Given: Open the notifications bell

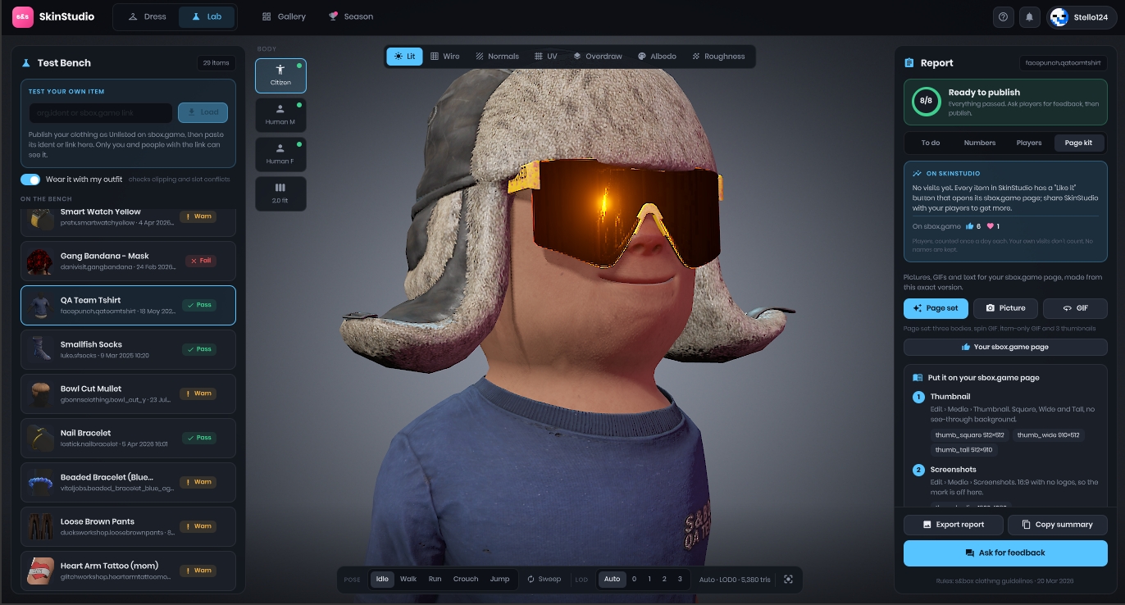Looking at the screenshot, I should click(1029, 16).
